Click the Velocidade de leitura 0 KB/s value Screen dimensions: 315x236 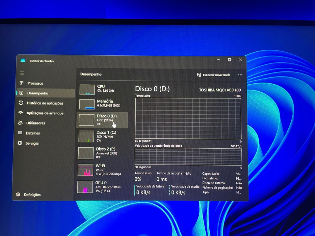coord(143,192)
